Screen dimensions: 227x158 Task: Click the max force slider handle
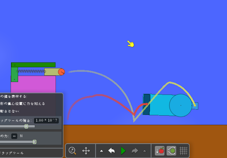click(34, 142)
